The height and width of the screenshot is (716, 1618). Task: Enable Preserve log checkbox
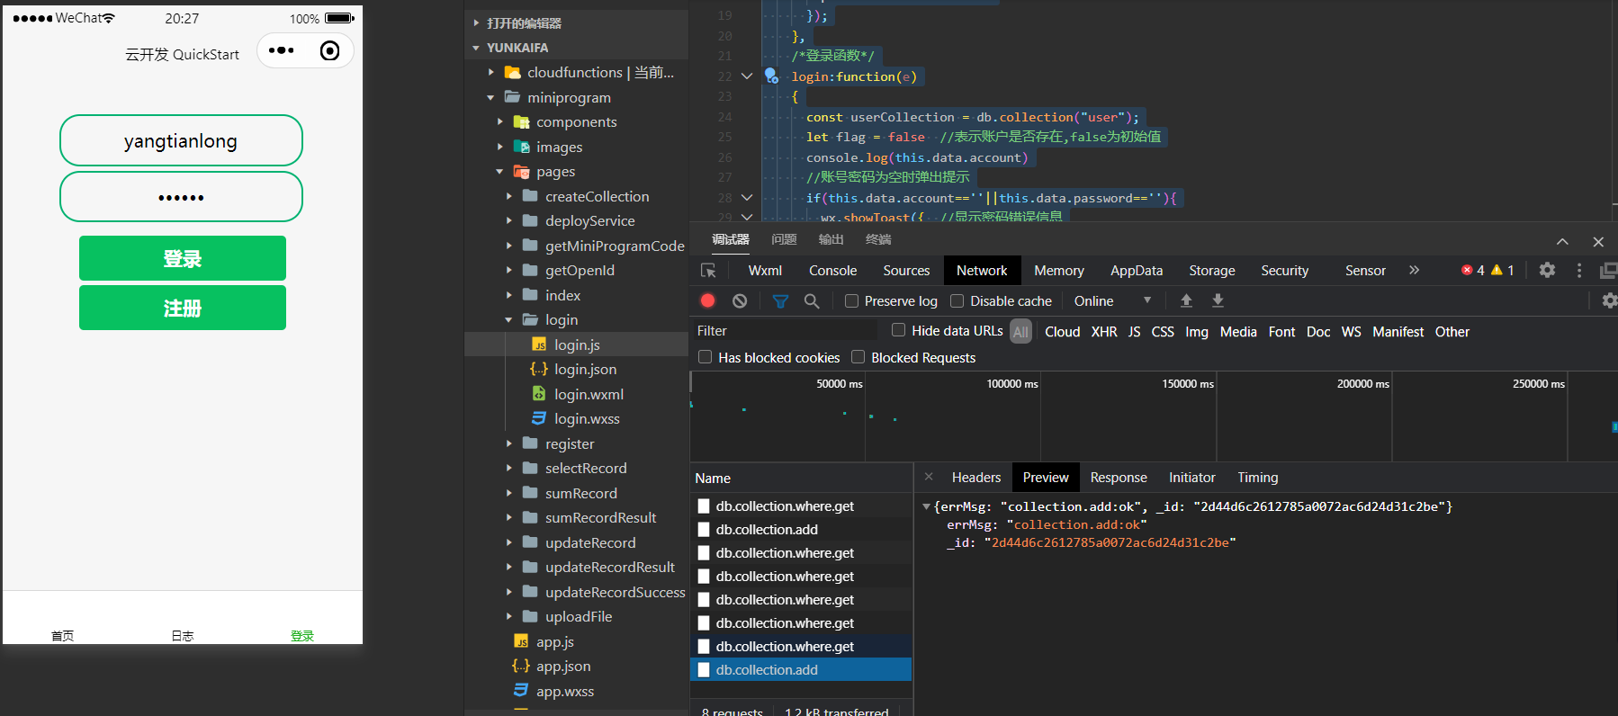[851, 300]
